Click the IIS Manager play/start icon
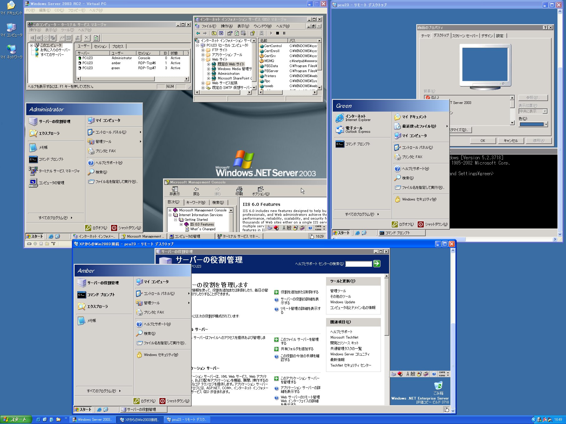Screen dimensions: 566x424 (x=271, y=33)
